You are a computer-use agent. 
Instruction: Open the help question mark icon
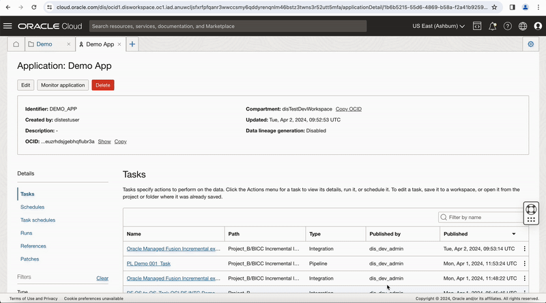[508, 26]
